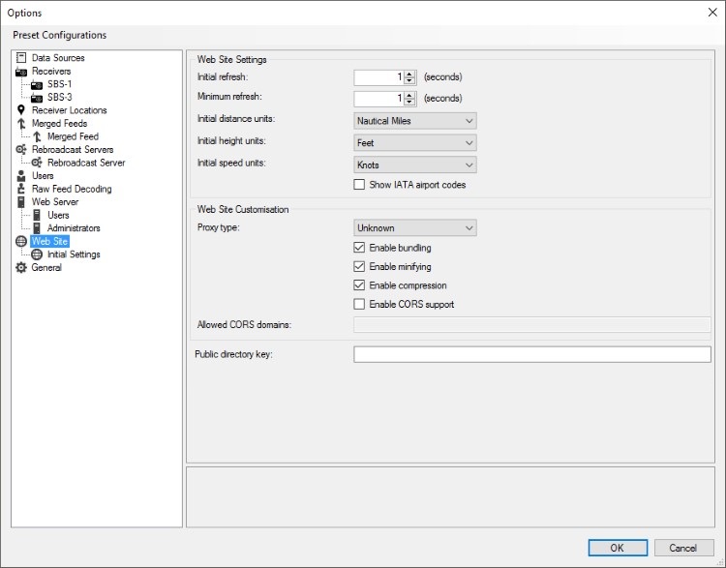The width and height of the screenshot is (726, 568).
Task: Tick Enable CORS support checkbox
Action: [x=359, y=304]
